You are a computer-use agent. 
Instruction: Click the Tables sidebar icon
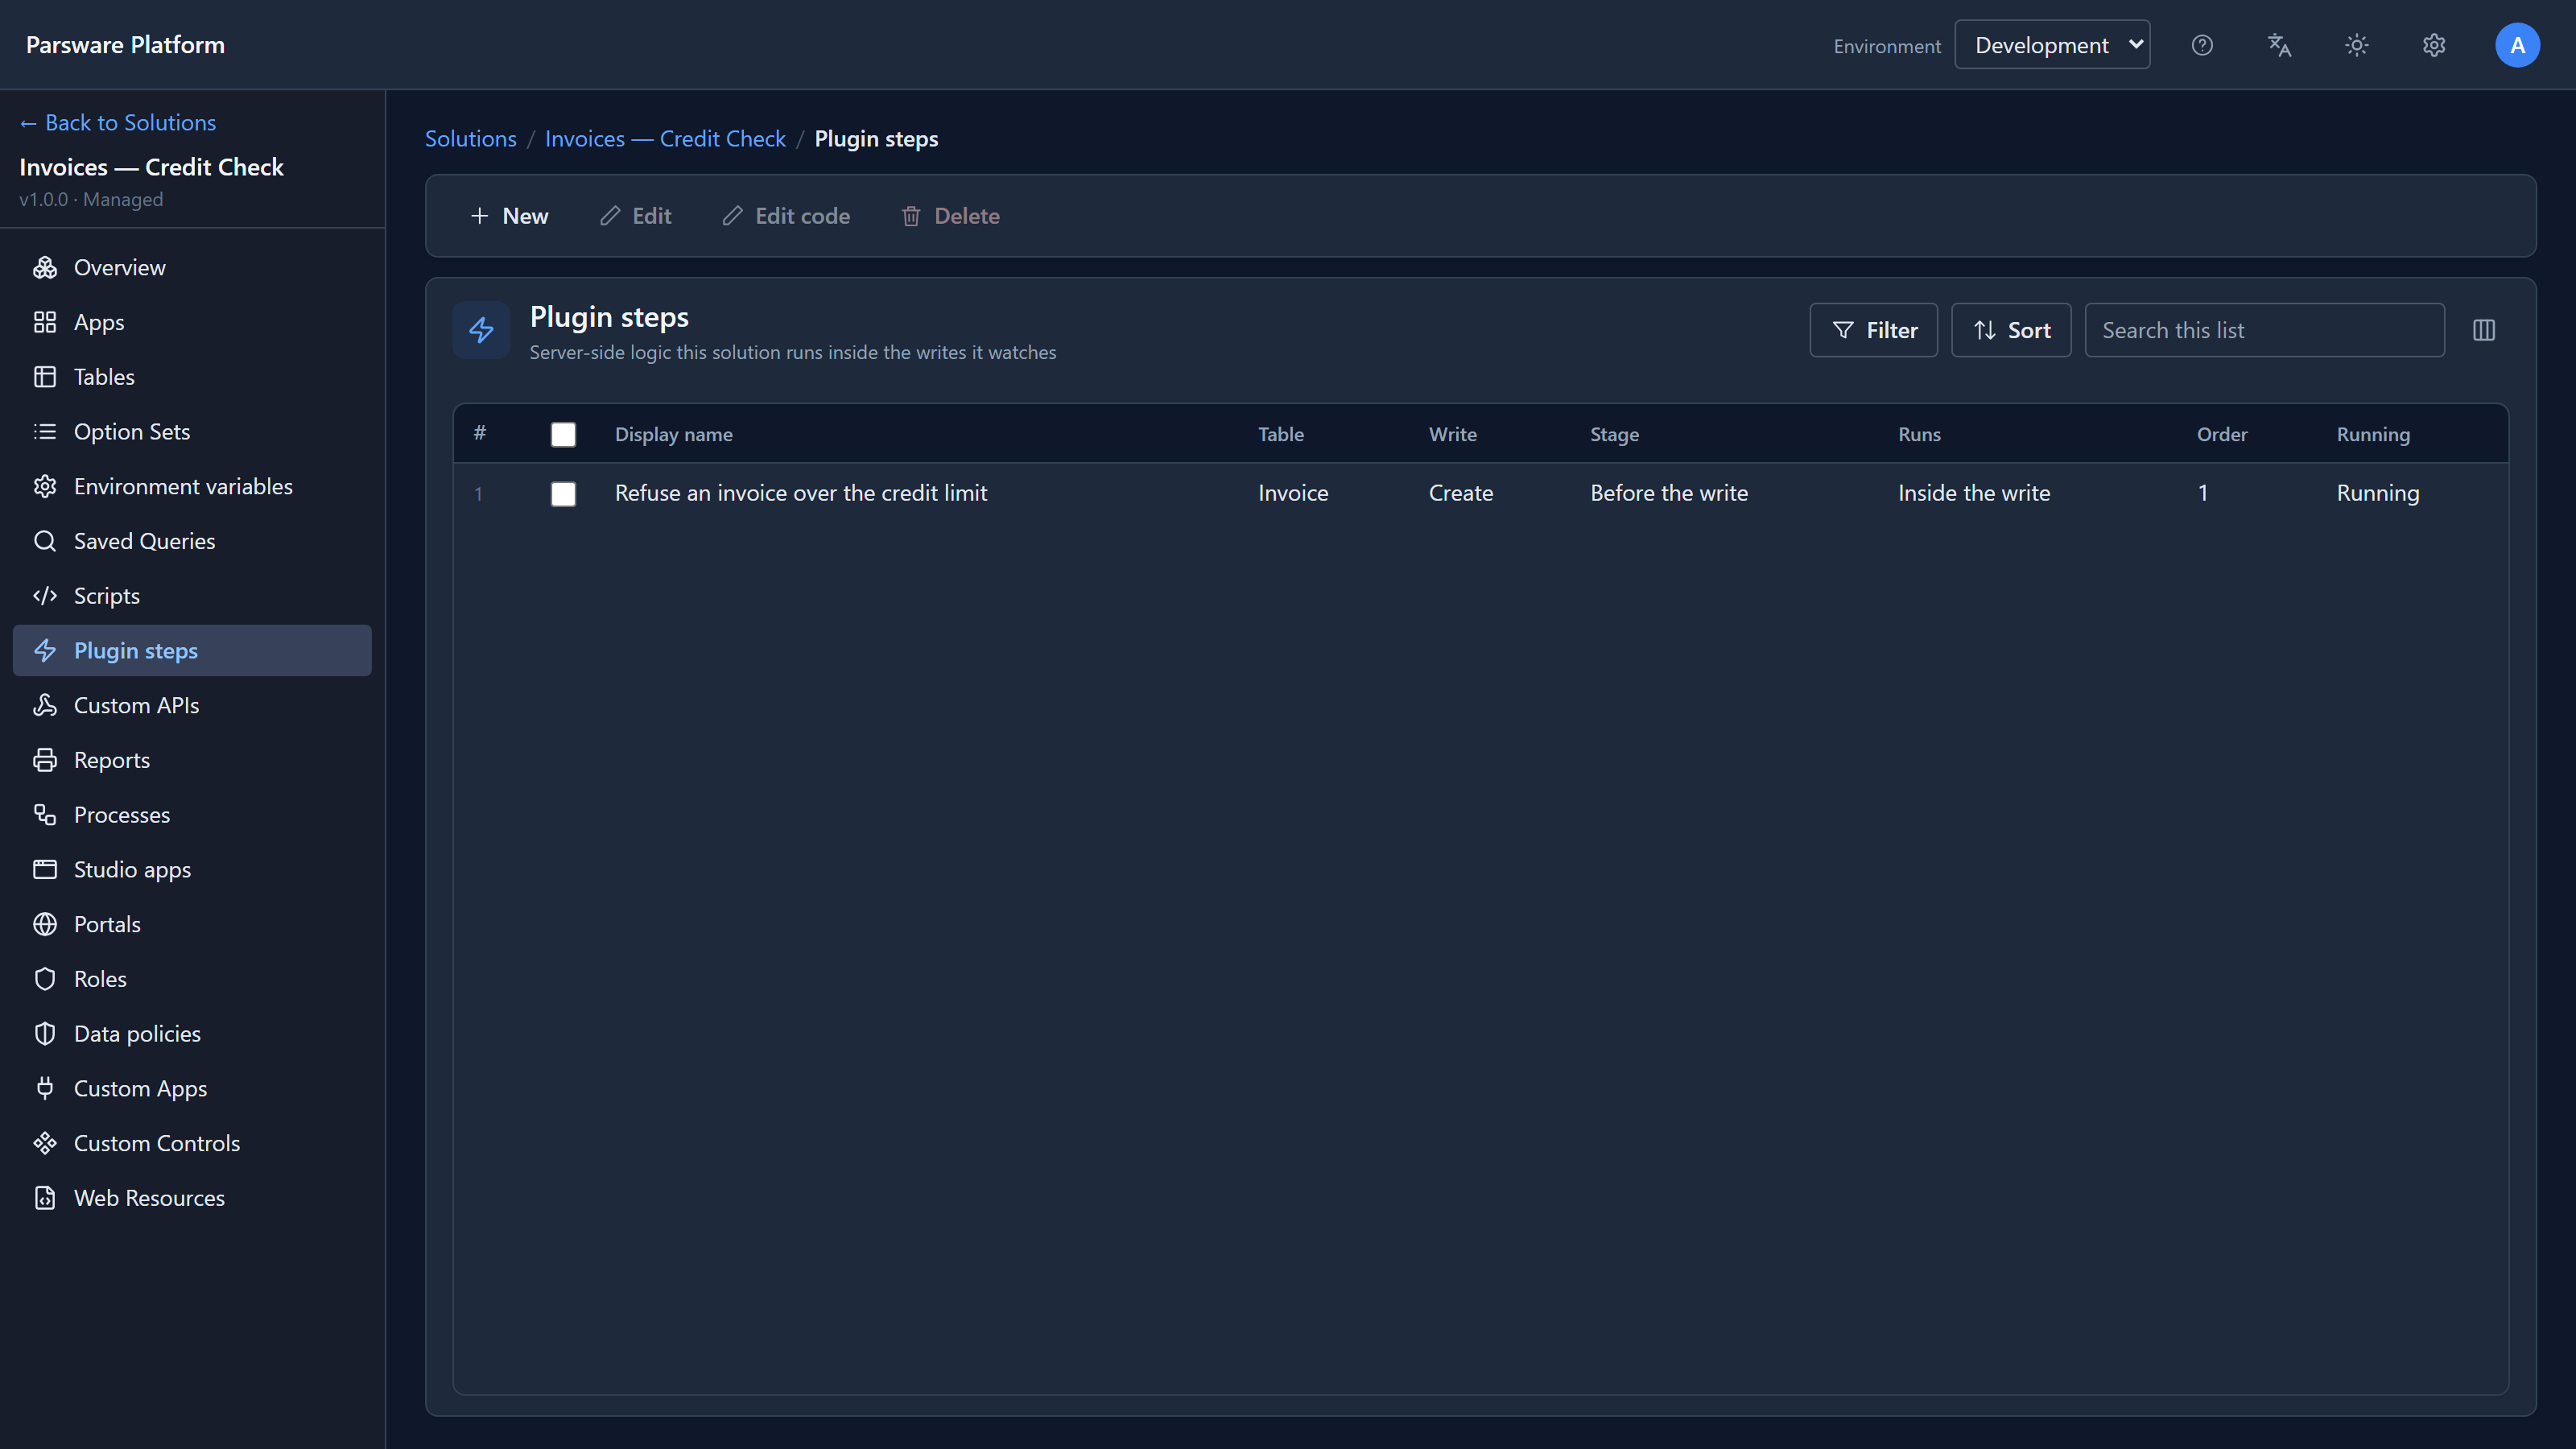(x=45, y=377)
